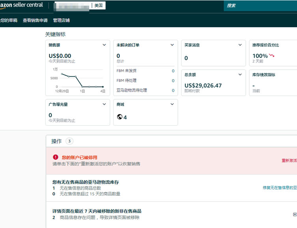Viewport: 297px width, 228px height.
Task: Click the Amazon Seller Central logo
Action: click(21, 5)
